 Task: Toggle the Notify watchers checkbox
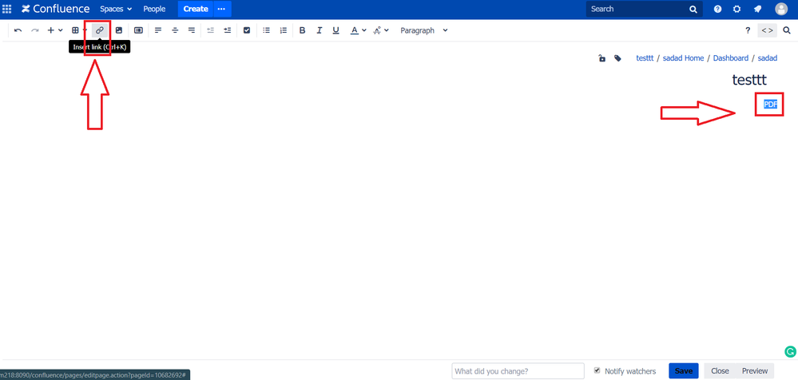[598, 370]
